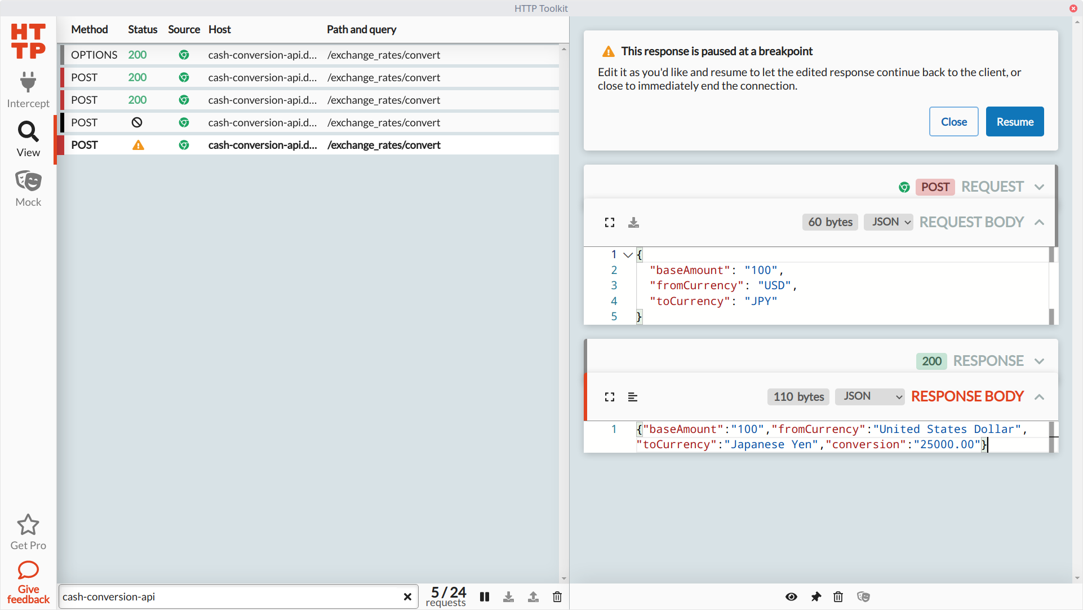Click the request body editor scrollbar
This screenshot has height=610, width=1083.
coord(1051,285)
